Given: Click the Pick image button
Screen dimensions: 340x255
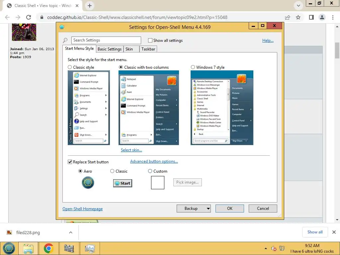Looking at the screenshot, I should [x=187, y=182].
